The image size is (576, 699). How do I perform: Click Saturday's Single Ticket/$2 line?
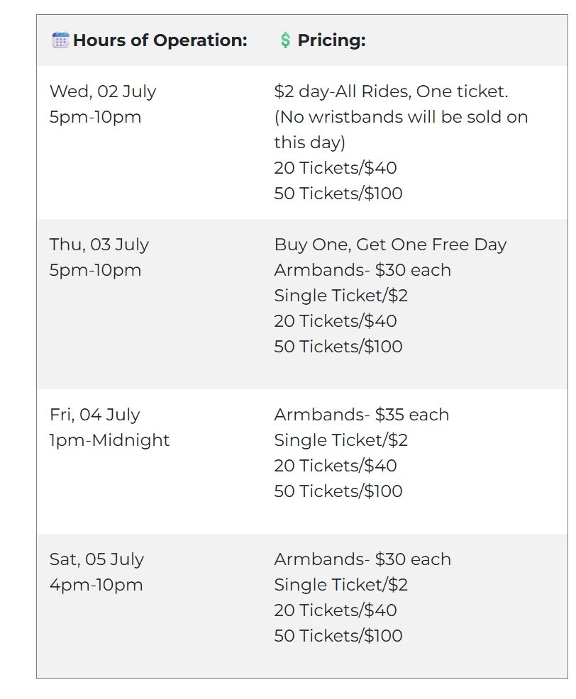(x=341, y=585)
